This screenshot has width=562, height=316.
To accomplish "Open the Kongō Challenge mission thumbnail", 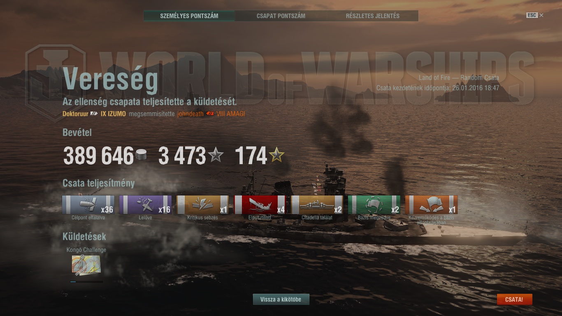I will (x=86, y=265).
